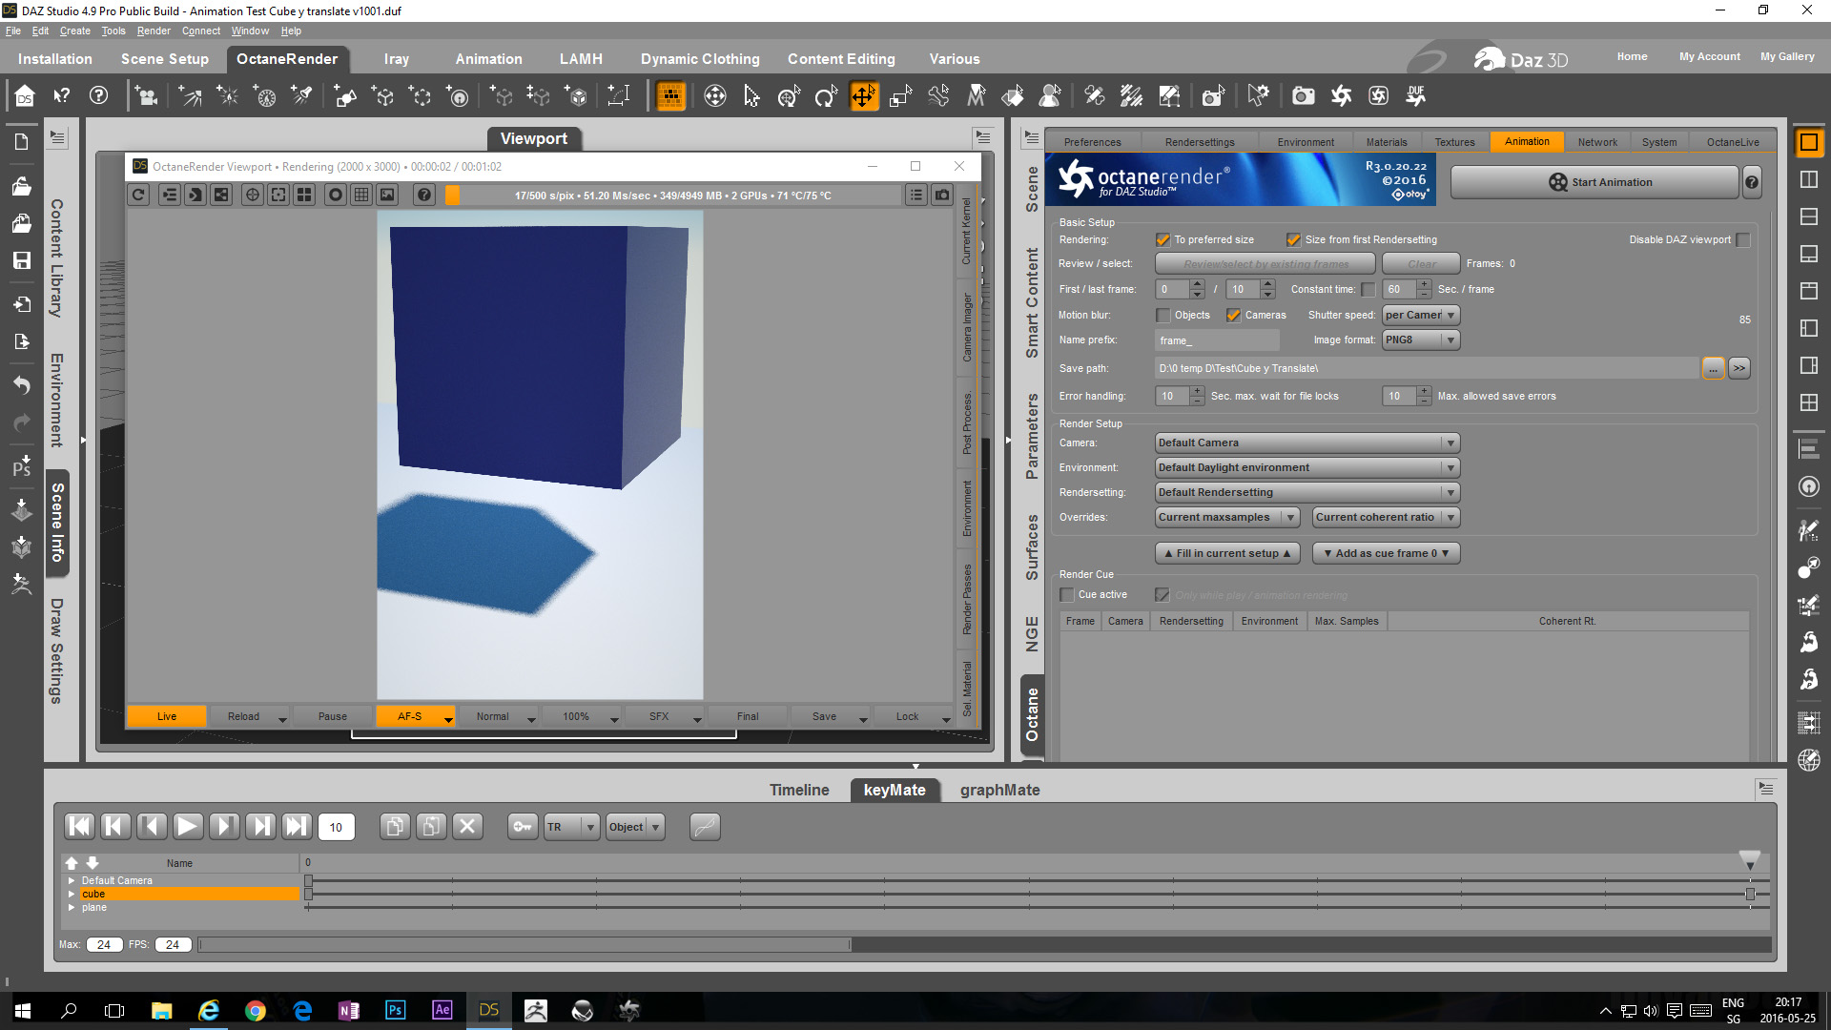Screen dimensions: 1831x1030
Task: Click the Photoshop bridge icon in left sidebar
Action: tap(21, 465)
